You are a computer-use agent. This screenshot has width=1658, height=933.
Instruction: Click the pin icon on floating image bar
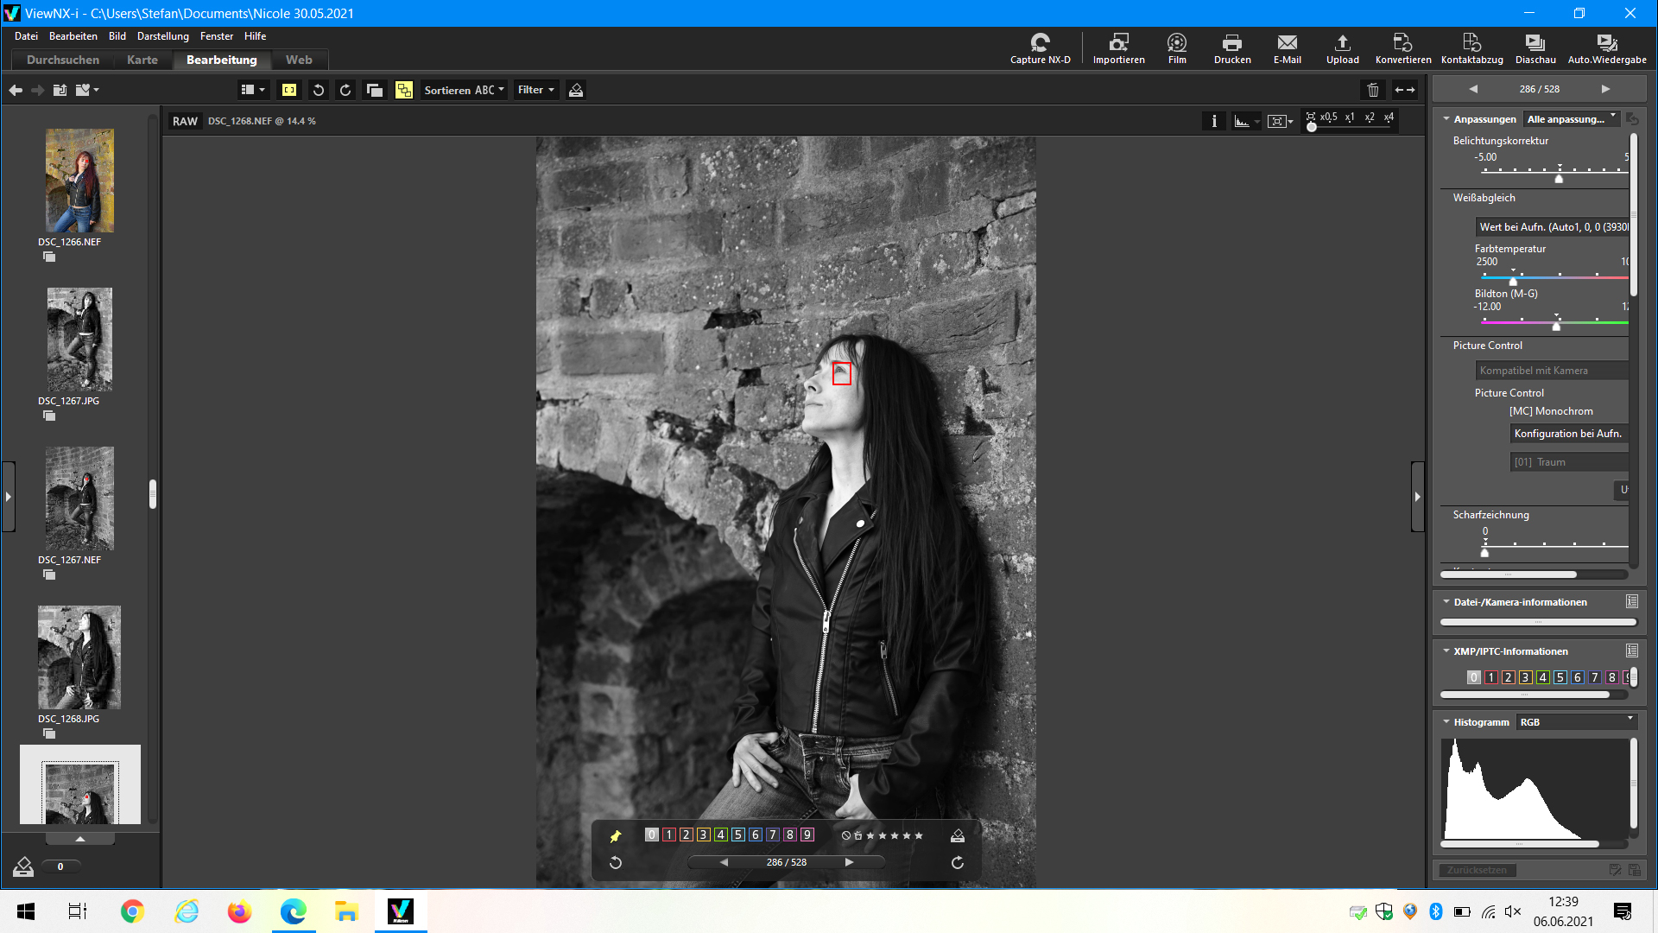(x=616, y=836)
